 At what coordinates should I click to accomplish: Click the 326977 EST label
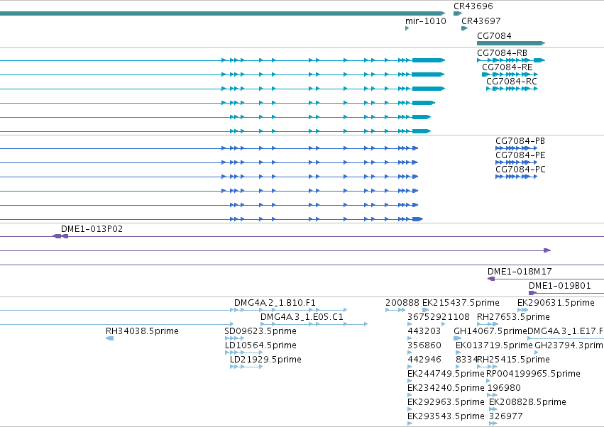[x=506, y=416]
